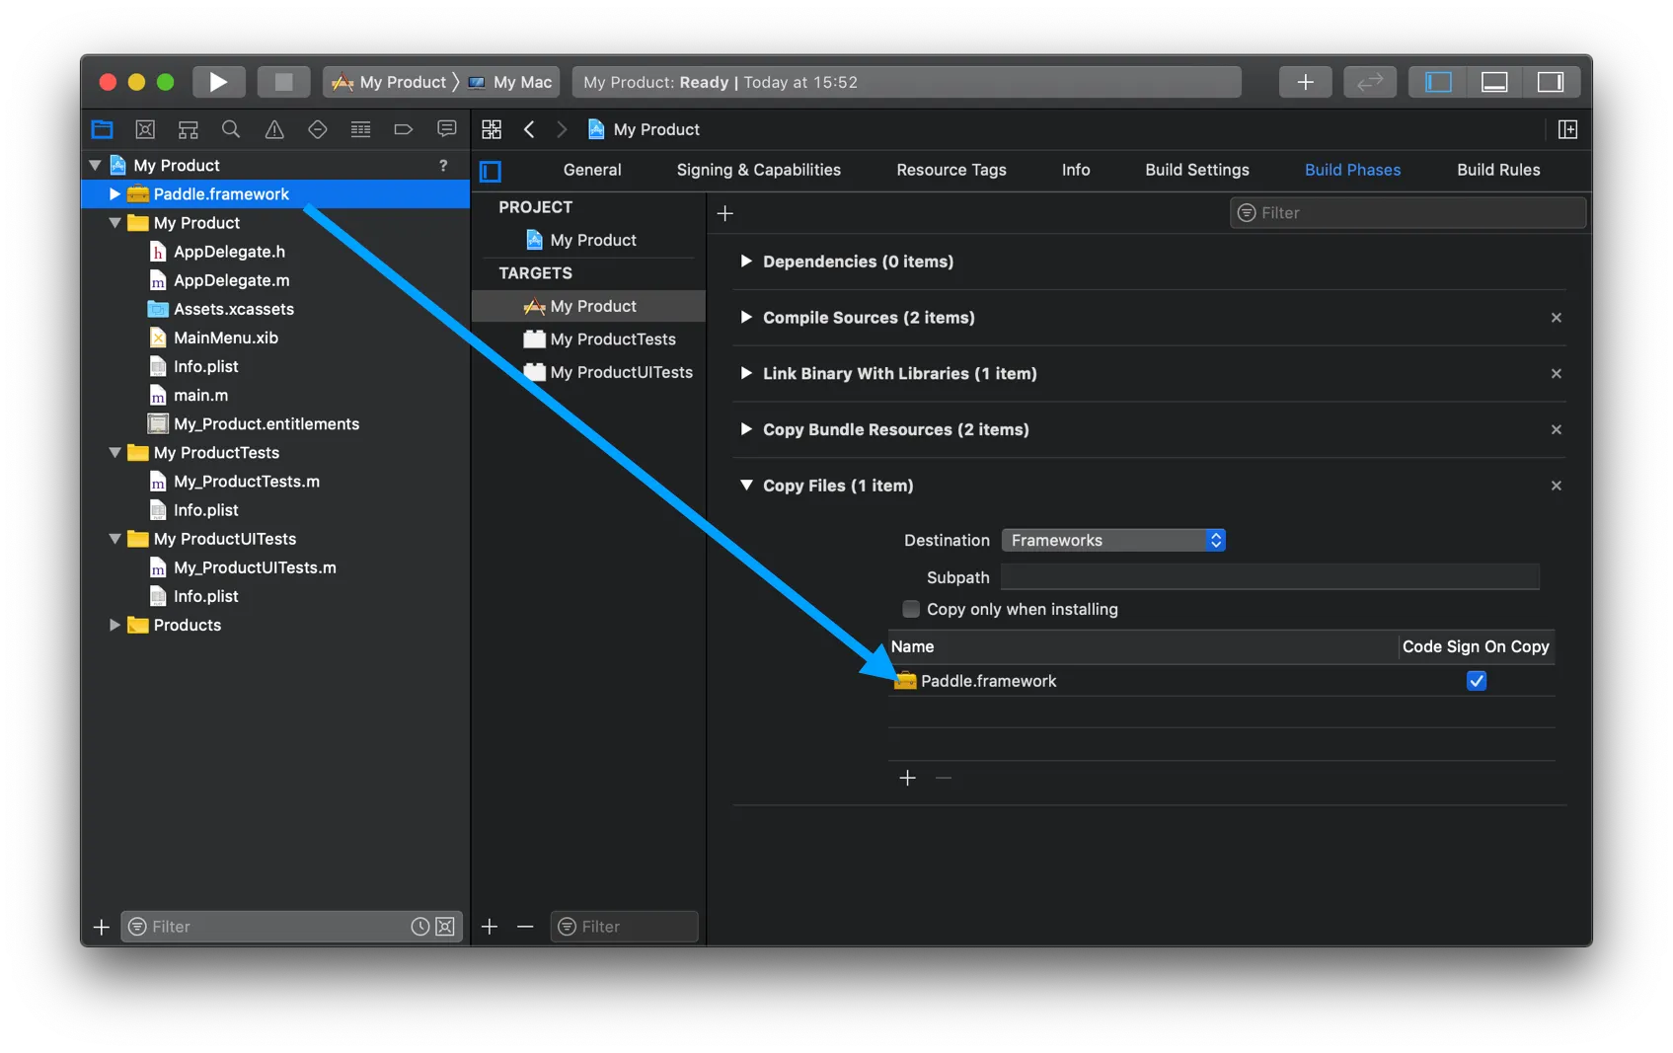Enable Copy only when installing checkbox
This screenshot has height=1053, width=1673.
tap(911, 609)
